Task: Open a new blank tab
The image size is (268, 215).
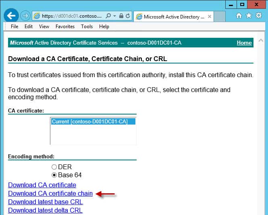Action: tap(220, 16)
